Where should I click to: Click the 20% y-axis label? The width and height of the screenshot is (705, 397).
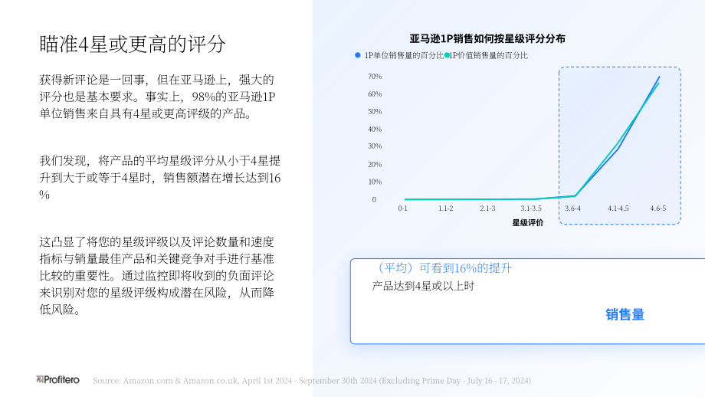375,165
